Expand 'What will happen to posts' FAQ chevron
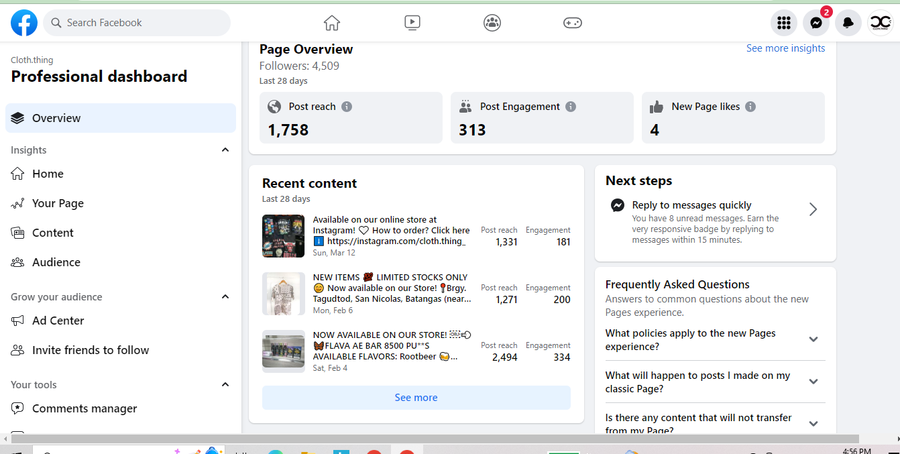 click(813, 382)
